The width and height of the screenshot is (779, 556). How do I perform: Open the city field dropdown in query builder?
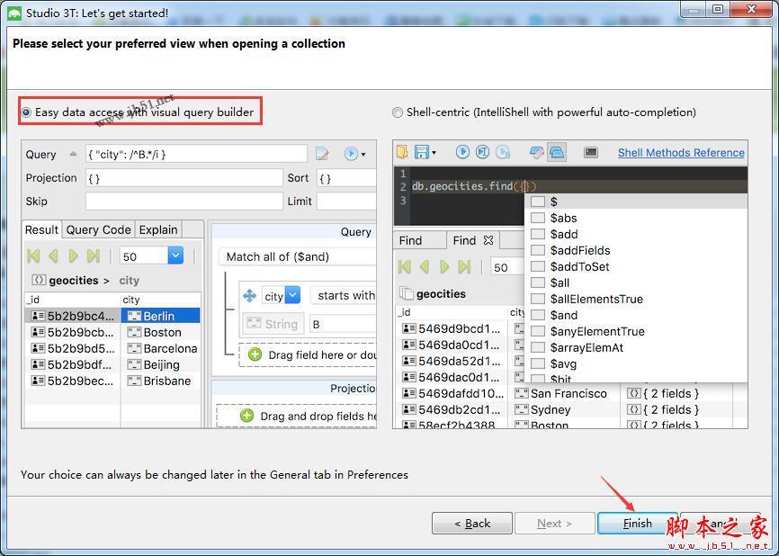pos(293,295)
